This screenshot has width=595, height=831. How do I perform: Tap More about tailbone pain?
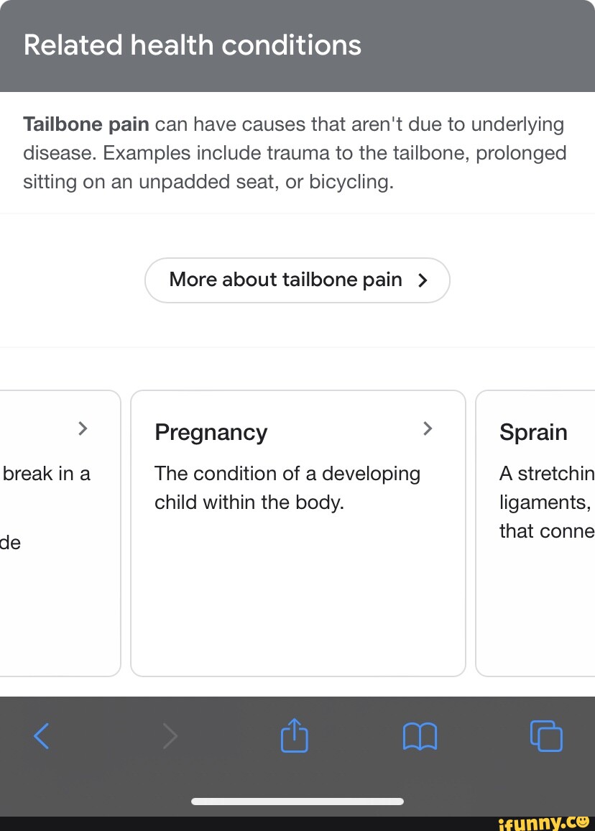297,280
